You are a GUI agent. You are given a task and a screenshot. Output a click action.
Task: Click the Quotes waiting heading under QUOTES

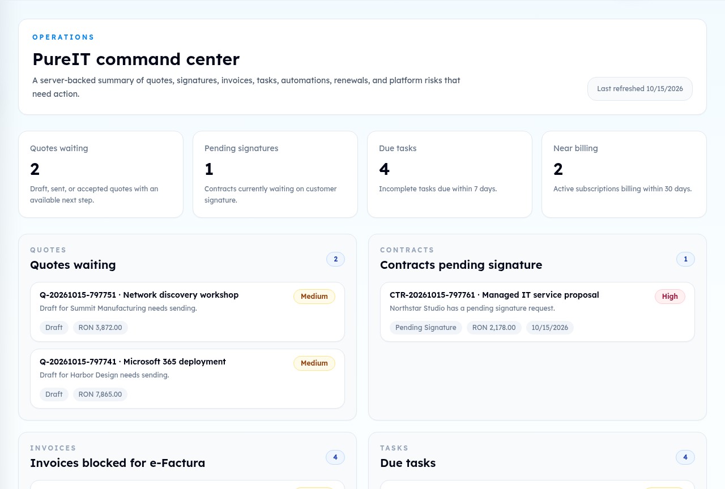[73, 265]
